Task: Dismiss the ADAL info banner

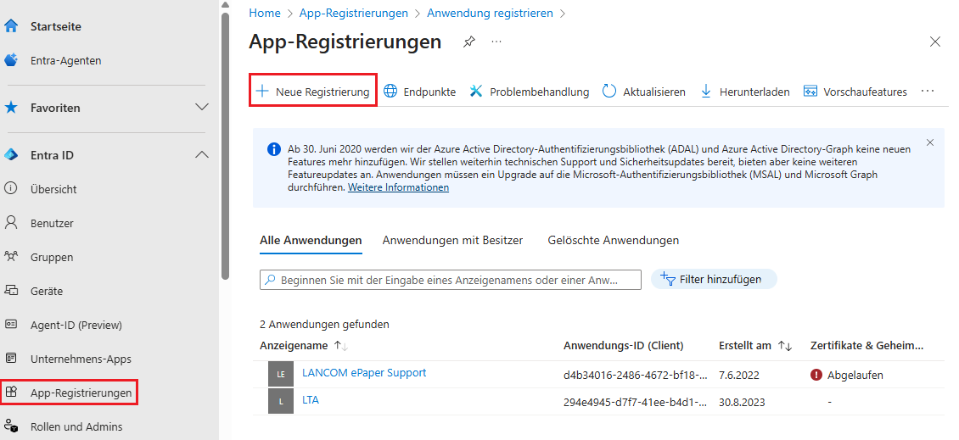Action: [930, 142]
